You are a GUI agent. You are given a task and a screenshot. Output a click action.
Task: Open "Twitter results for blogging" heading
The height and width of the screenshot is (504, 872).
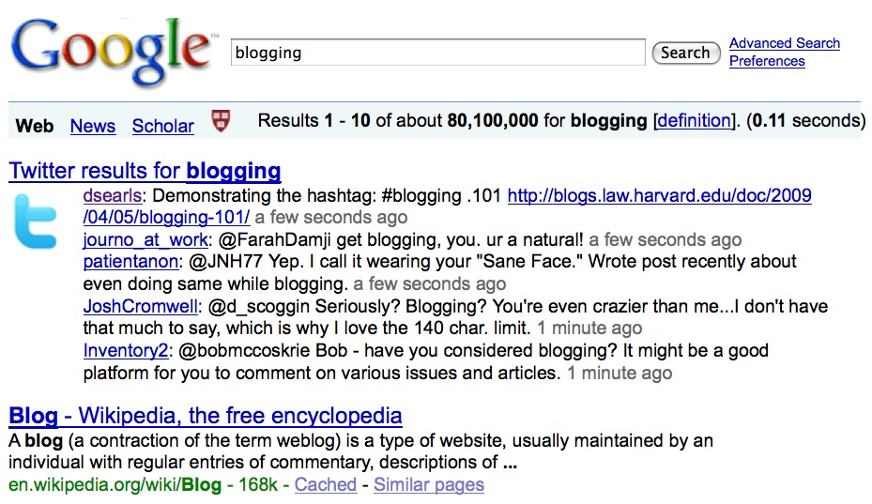pyautogui.click(x=145, y=171)
